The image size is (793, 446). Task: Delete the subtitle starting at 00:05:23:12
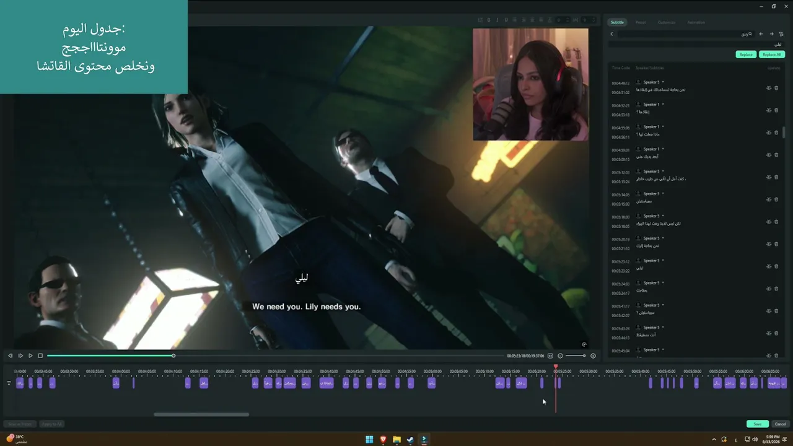coord(776,266)
